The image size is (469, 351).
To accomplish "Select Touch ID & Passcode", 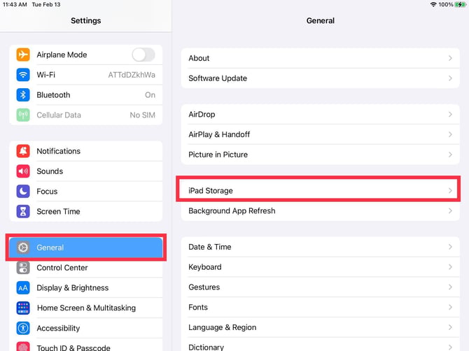I will [86, 345].
